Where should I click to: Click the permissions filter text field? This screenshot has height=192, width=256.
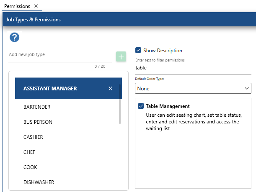click(193, 68)
